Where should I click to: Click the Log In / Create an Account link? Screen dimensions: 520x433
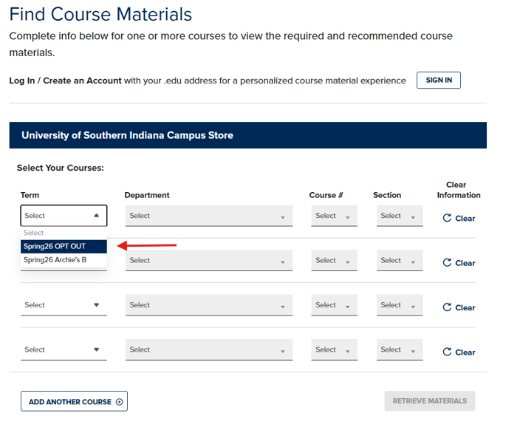coord(65,81)
